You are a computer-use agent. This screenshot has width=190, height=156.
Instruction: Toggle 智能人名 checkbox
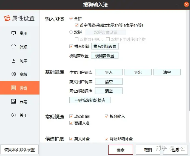tap(71, 123)
